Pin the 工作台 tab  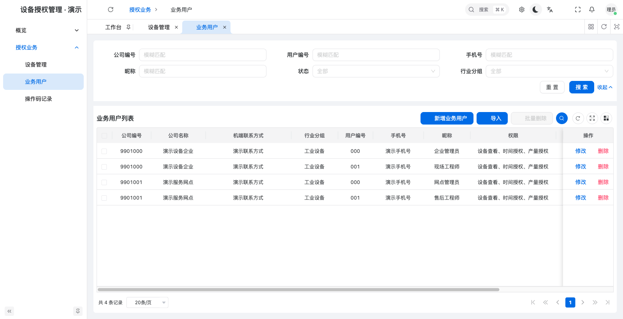click(x=128, y=27)
